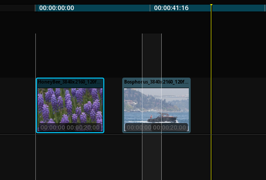Click the yellow playhead handle on ruler
Viewport: 266px width, 180px height.
pyautogui.click(x=211, y=6)
